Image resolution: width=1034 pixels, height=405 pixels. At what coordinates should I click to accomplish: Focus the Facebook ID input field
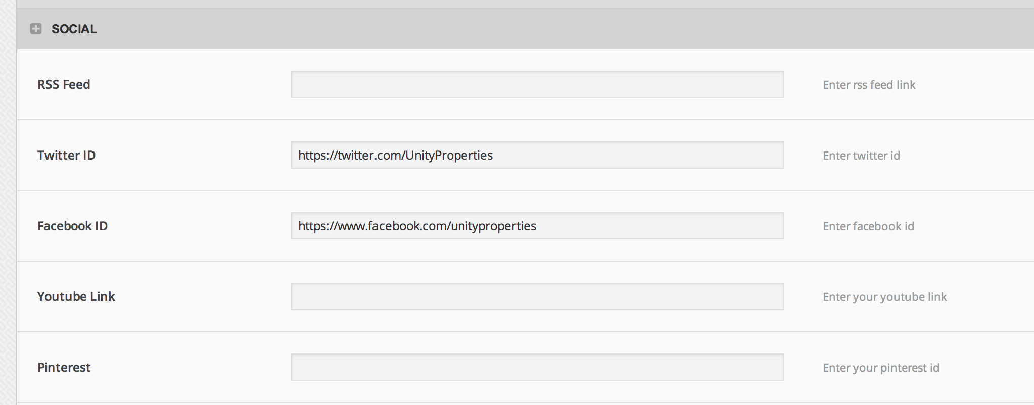537,226
